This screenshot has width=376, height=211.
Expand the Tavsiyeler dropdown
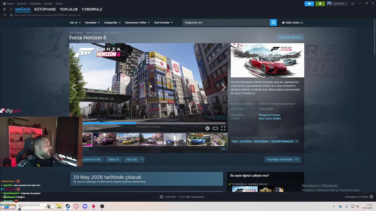click(x=92, y=23)
